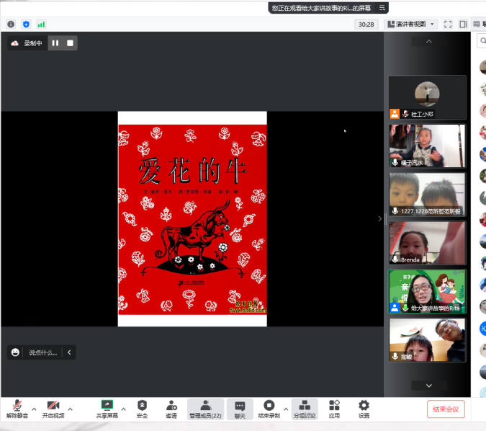
Task: Click 邀请 to invite participants
Action: [171, 409]
